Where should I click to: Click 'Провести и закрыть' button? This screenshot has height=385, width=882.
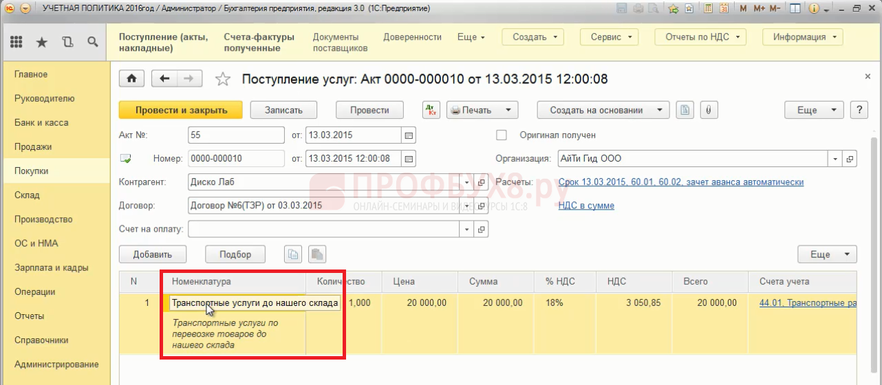pos(181,110)
